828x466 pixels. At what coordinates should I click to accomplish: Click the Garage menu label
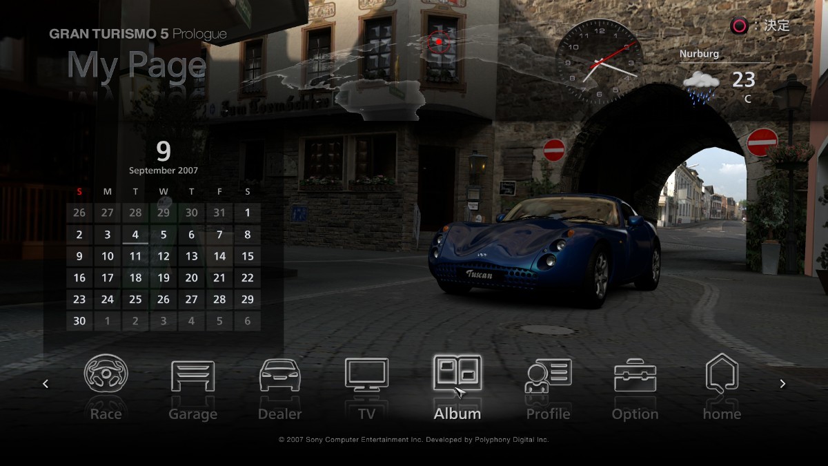pos(193,414)
